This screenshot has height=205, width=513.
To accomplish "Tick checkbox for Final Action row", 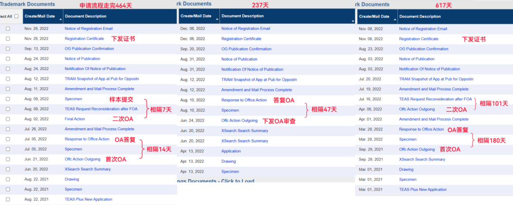I will (8, 119).
